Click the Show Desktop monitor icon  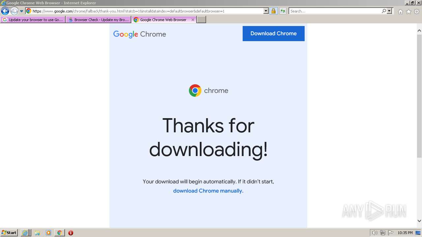pos(418,233)
